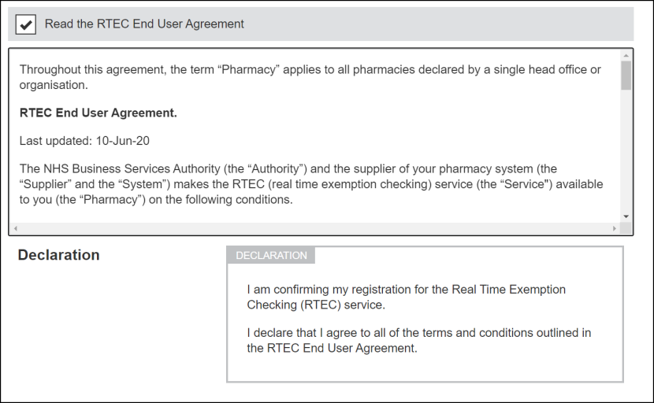Click the horizontal scrollbar track under agreement text
The height and width of the screenshot is (403, 654).
315,228
